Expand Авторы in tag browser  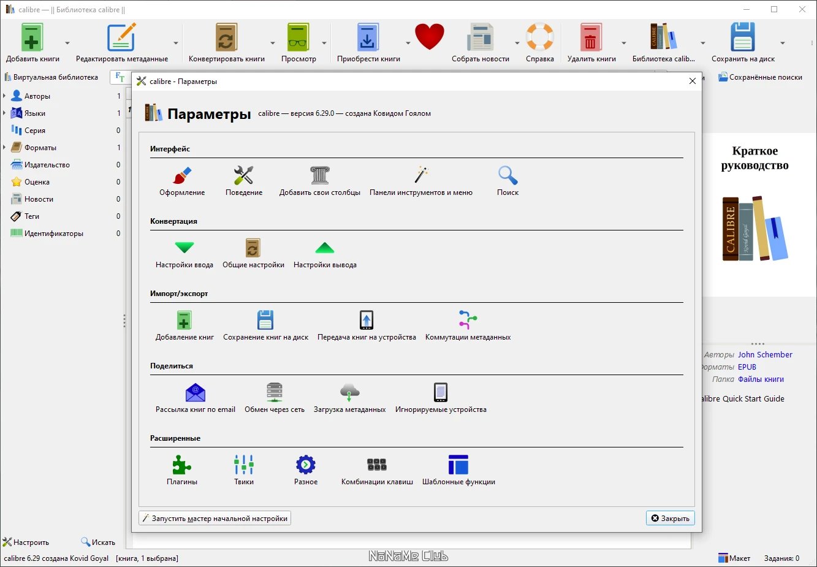coord(4,96)
